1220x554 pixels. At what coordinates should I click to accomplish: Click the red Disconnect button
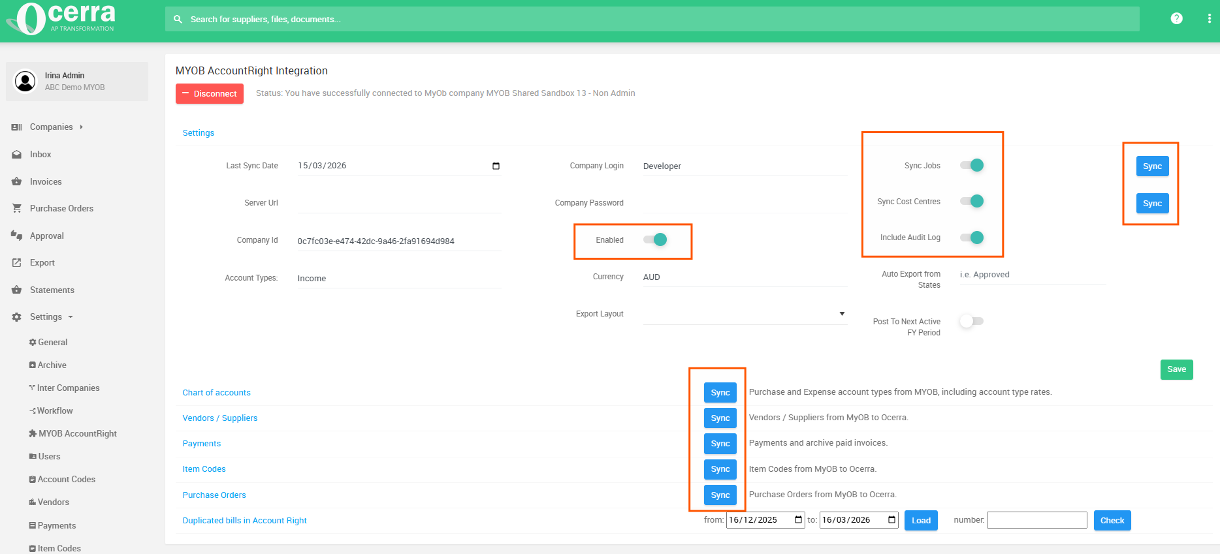pyautogui.click(x=210, y=93)
